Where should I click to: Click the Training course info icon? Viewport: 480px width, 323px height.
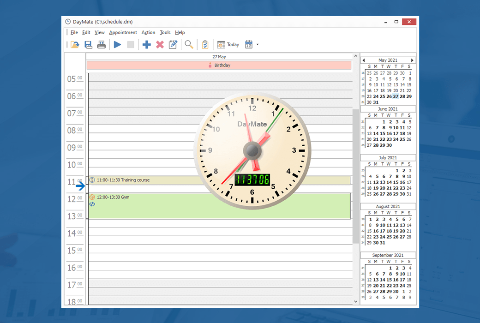[x=92, y=180]
